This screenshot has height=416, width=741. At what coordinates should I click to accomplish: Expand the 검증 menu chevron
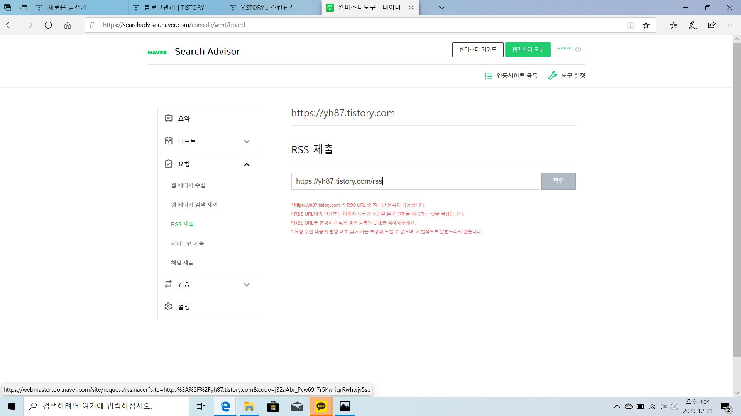pyautogui.click(x=247, y=285)
